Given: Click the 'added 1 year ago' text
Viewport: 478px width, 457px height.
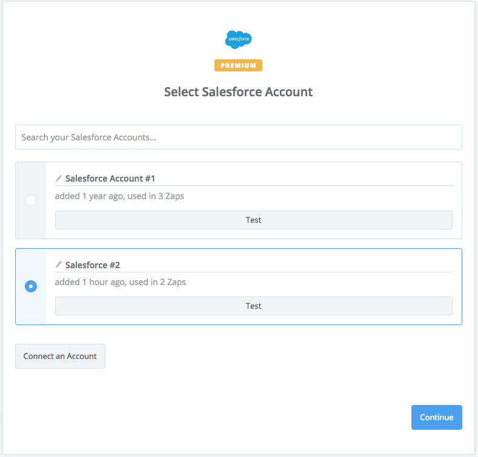Looking at the screenshot, I should [89, 196].
